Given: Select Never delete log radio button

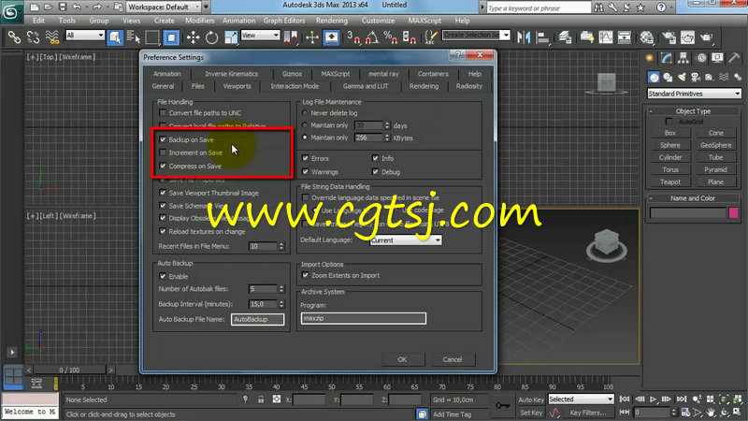Looking at the screenshot, I should 305,112.
